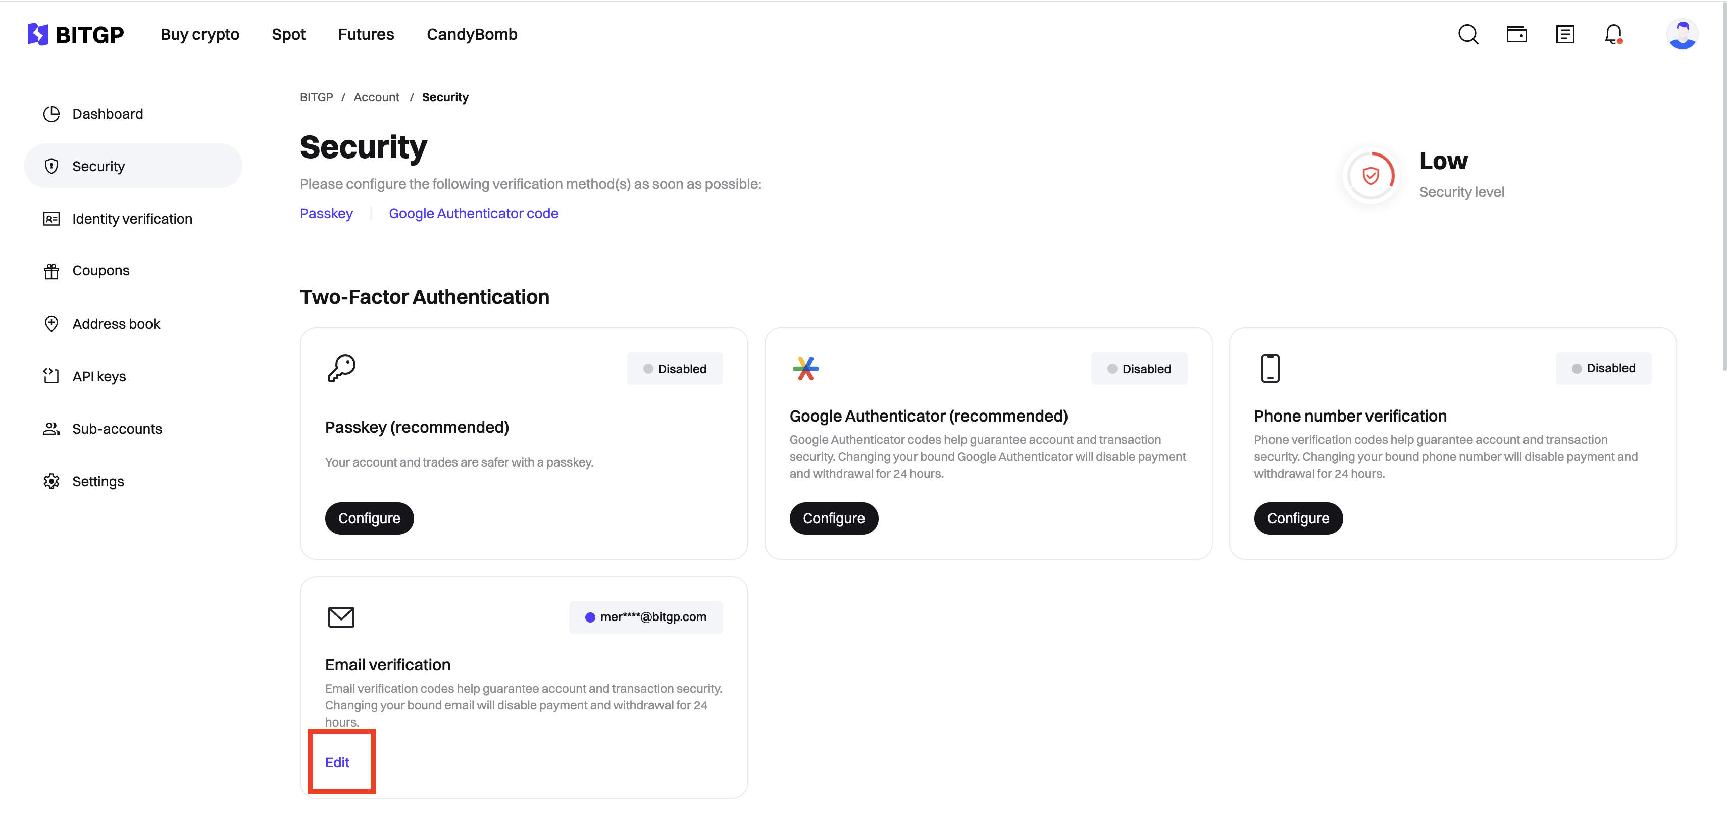Image resolution: width=1727 pixels, height=827 pixels.
Task: Click the Security shield sidebar icon
Action: 52,166
